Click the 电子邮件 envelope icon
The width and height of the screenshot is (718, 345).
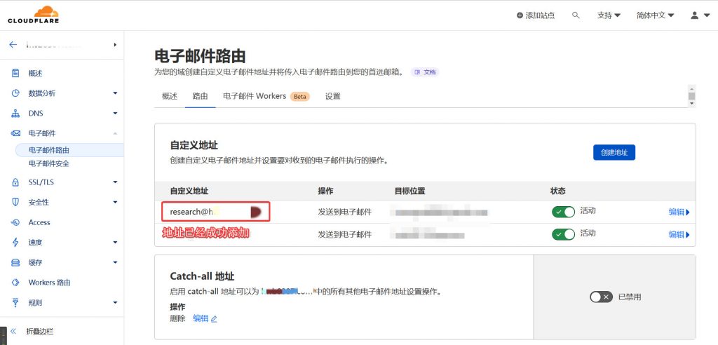click(15, 133)
